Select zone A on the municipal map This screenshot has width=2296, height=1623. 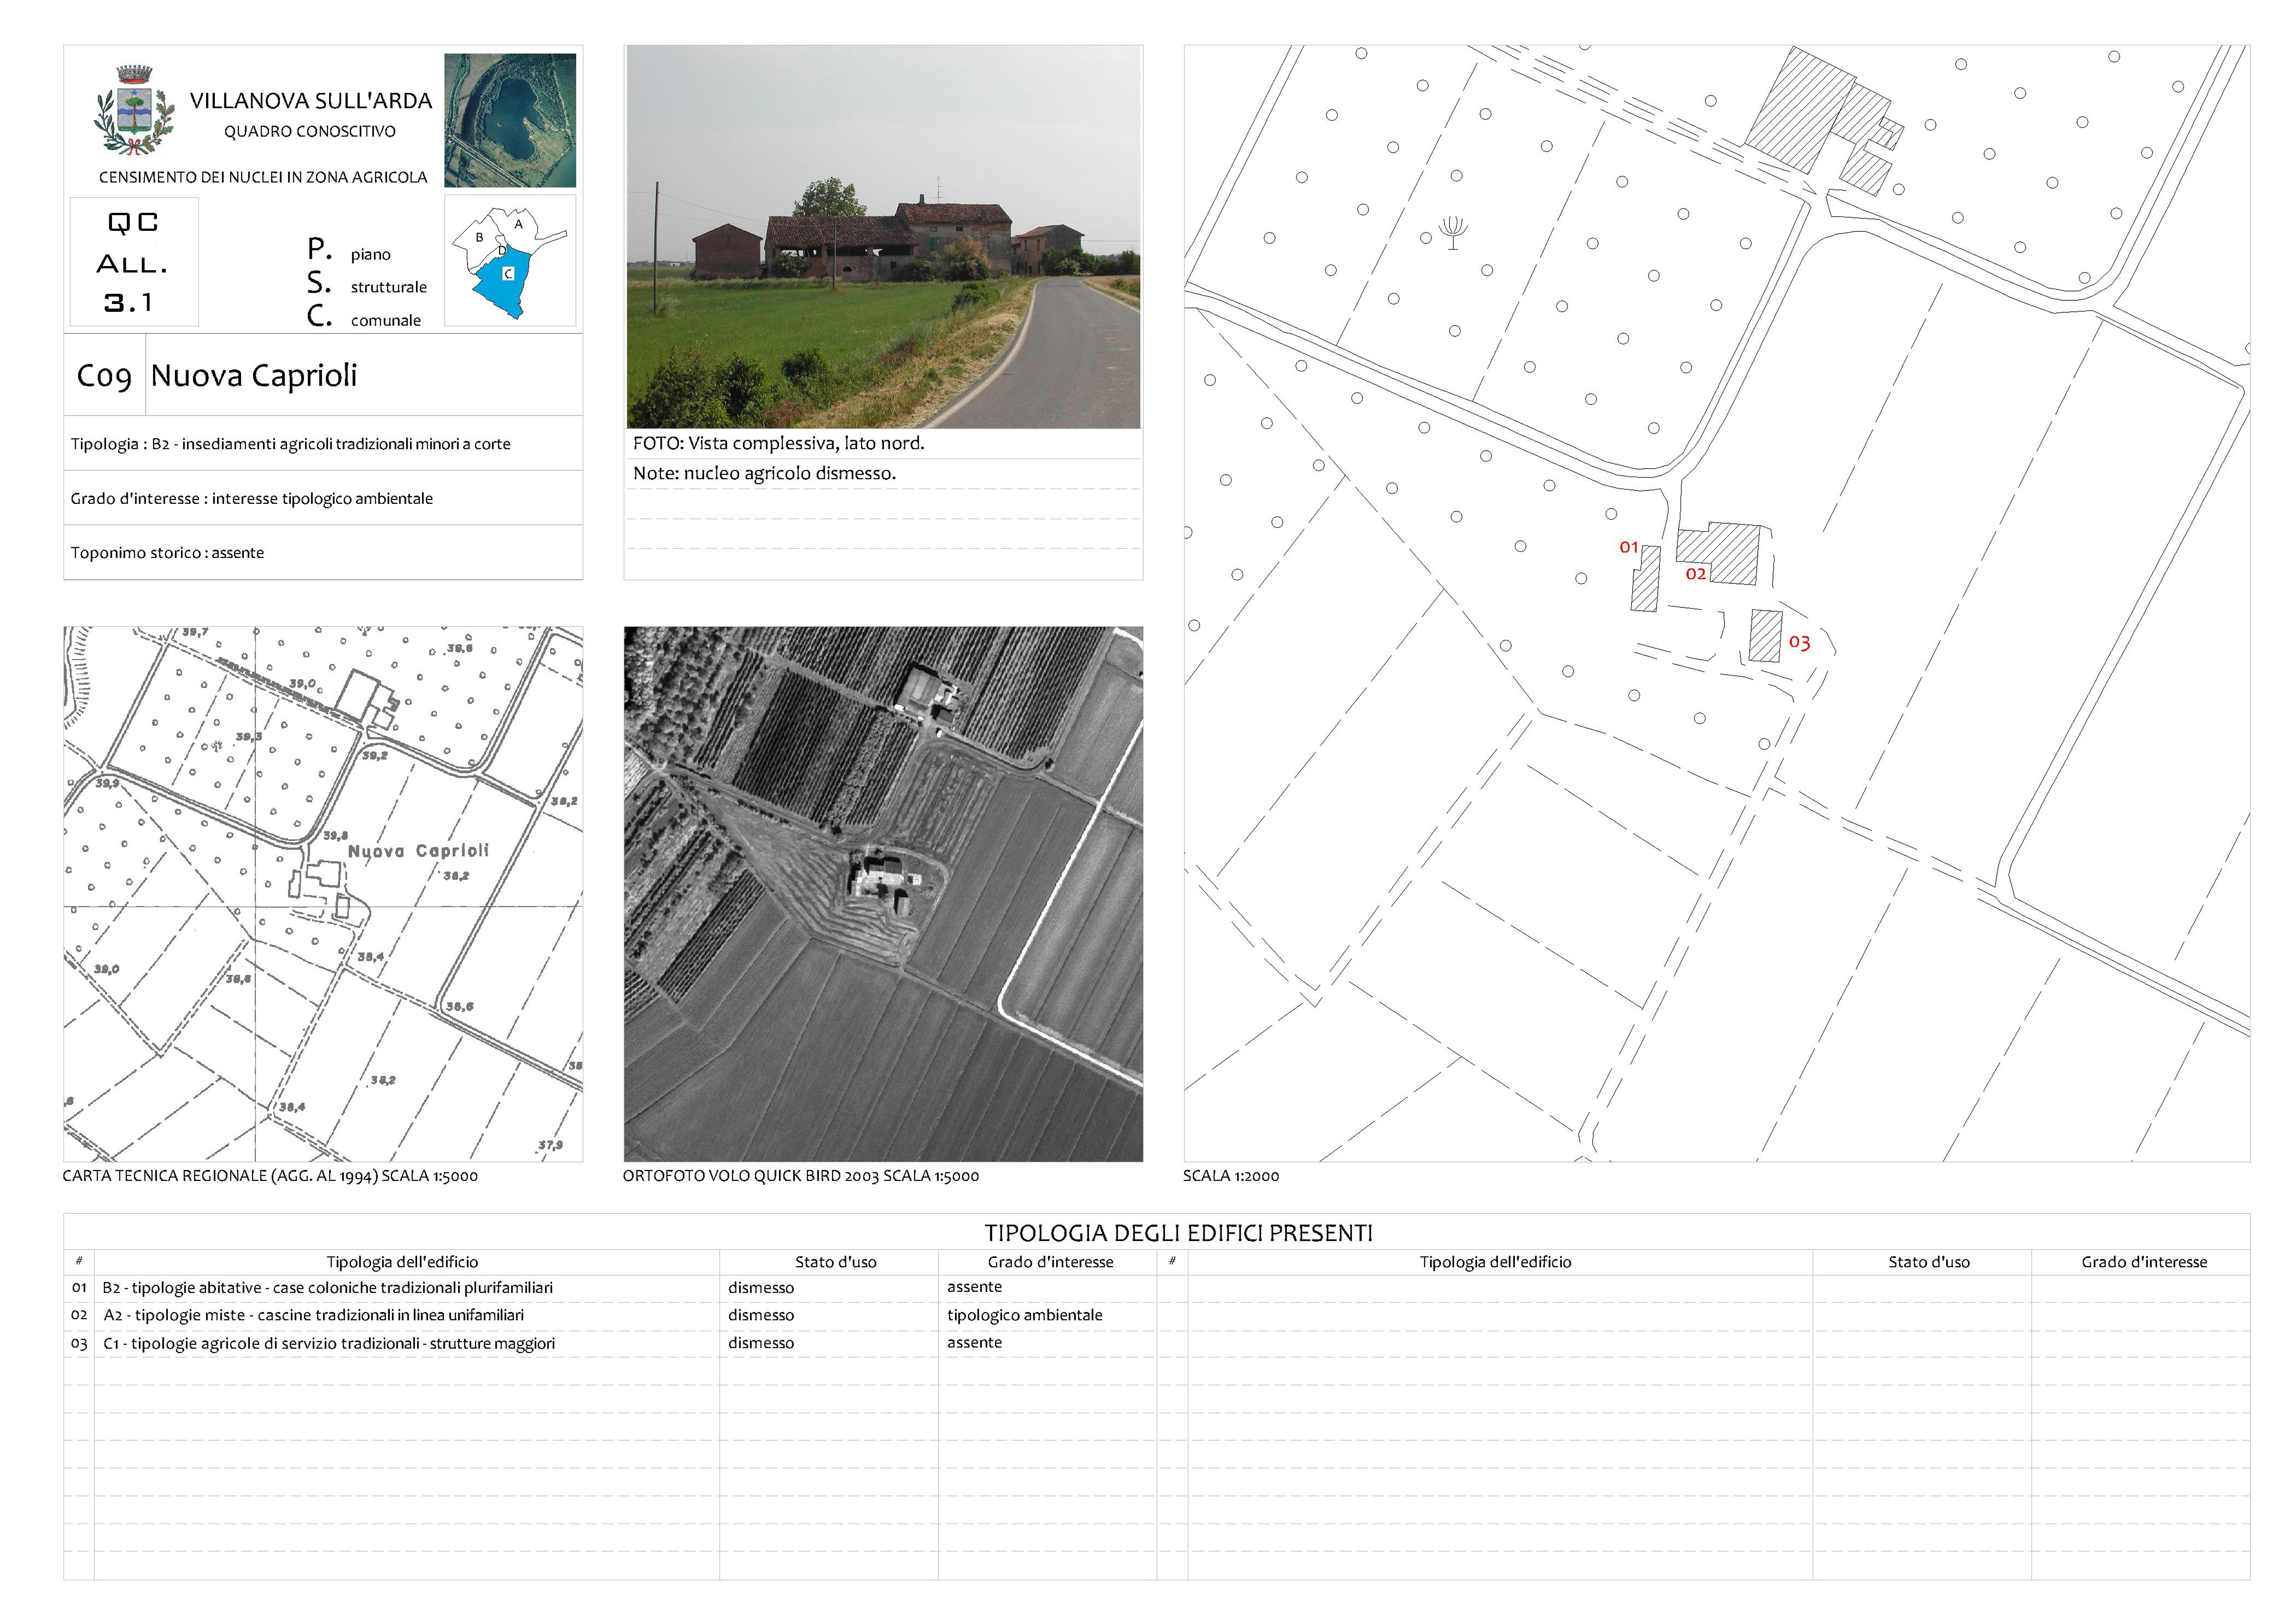coord(518,225)
